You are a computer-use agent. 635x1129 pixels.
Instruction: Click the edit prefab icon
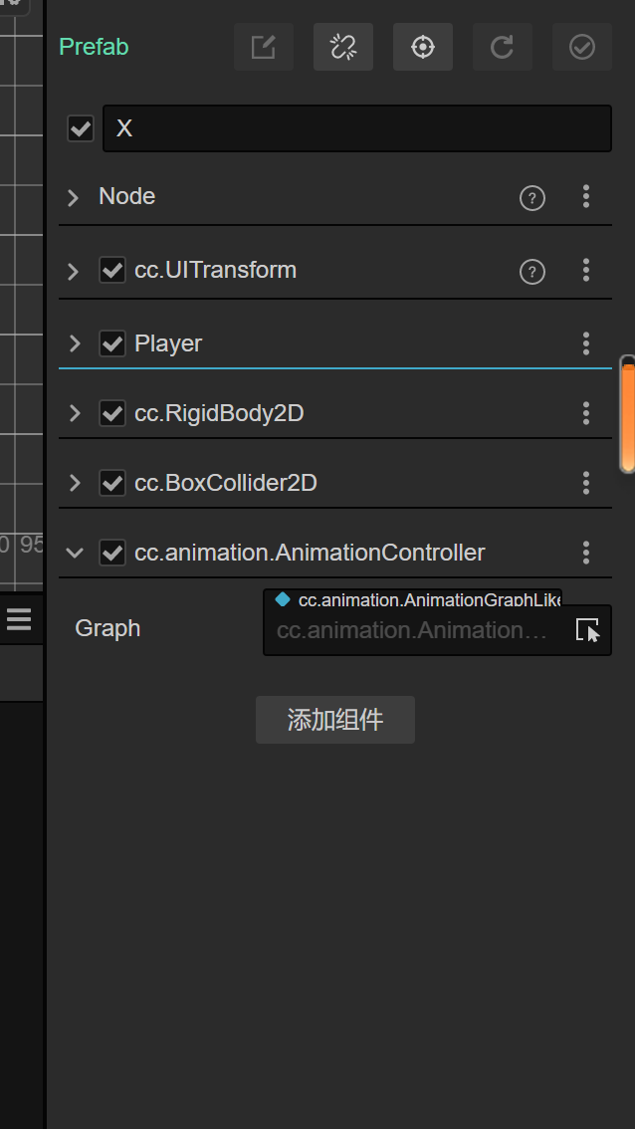coord(264,47)
